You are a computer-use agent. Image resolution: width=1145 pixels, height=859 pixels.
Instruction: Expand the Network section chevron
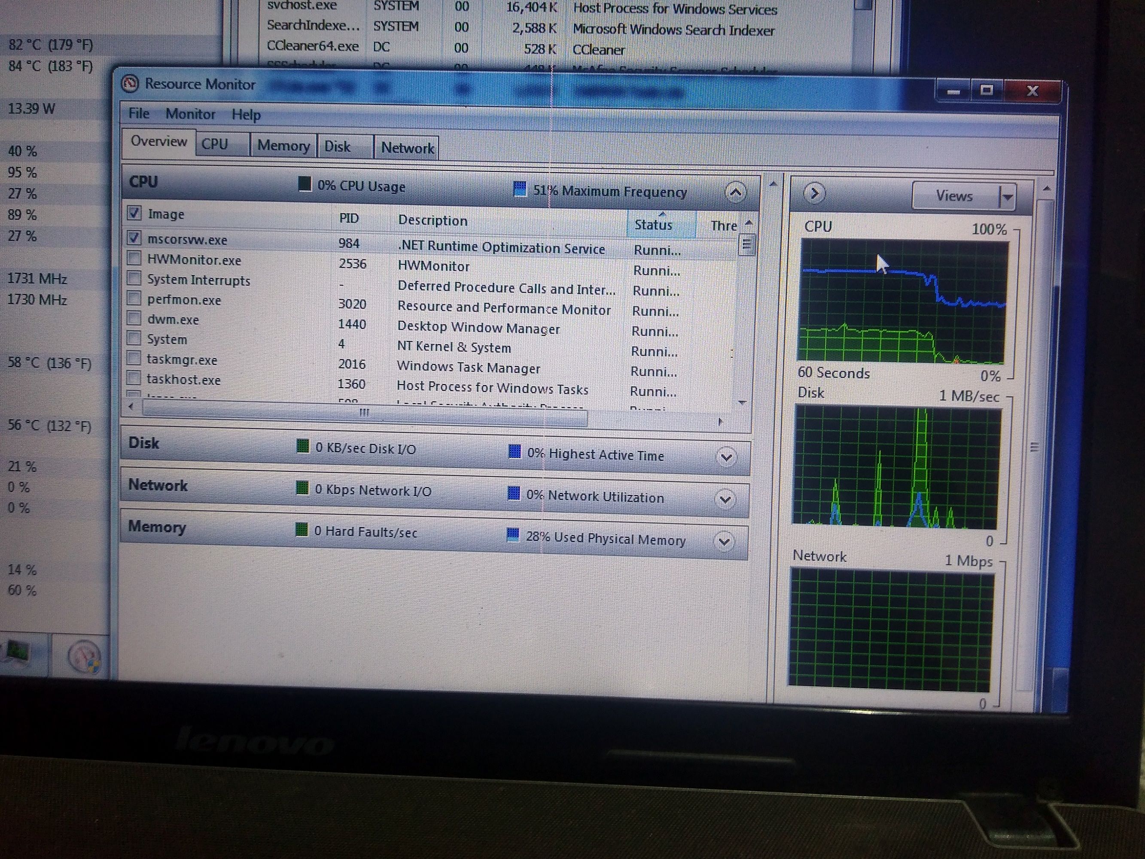click(x=725, y=500)
